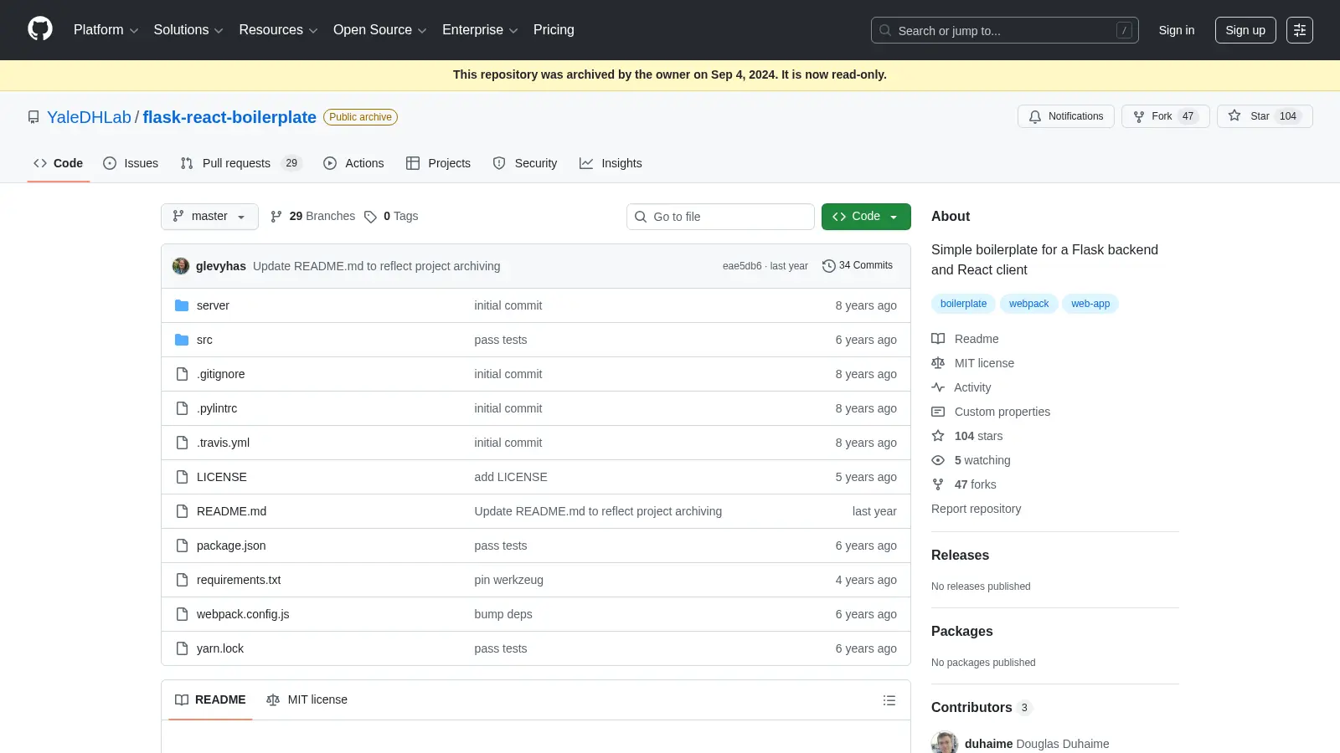Screen dimensions: 1340x753
Task: Click the Search or jump to field
Action: point(1005,30)
